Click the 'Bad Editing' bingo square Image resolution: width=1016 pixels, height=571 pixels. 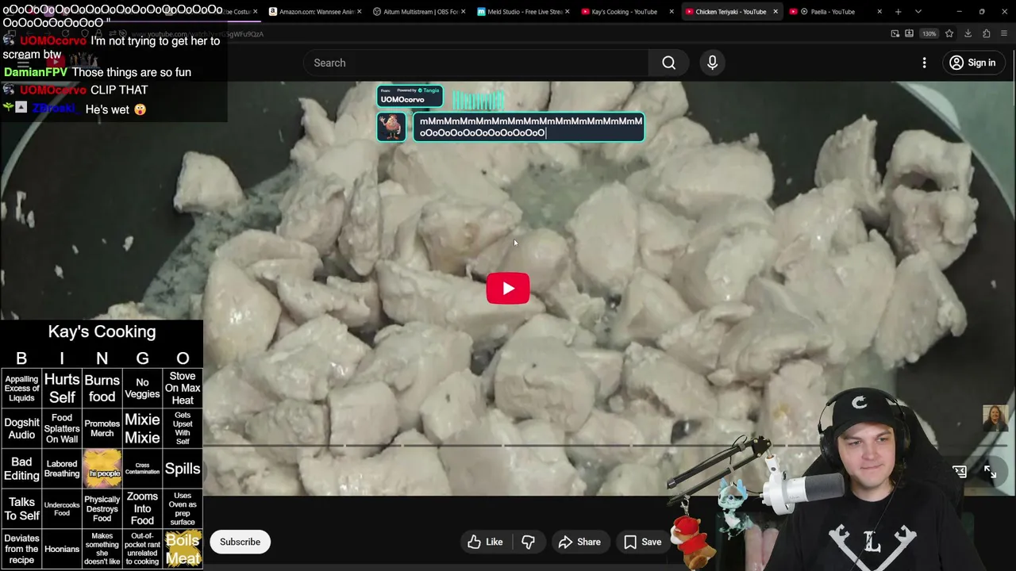21,469
